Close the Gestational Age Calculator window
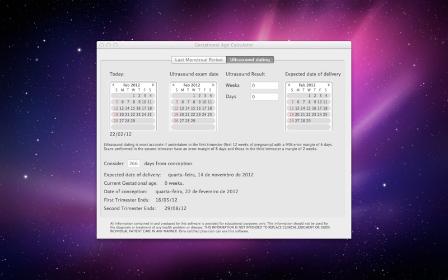Viewport: 448px width, 280px height. pos(102,45)
